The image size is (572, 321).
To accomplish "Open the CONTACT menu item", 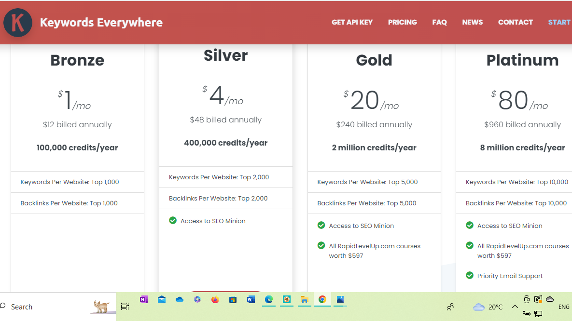I will 516,22.
